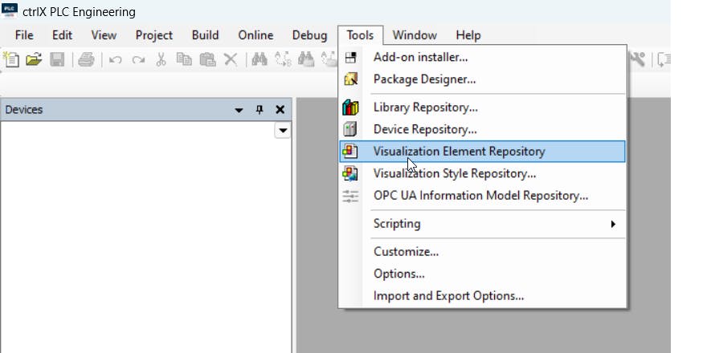Select Library Repository... menu entry
Screen dimensions: 707x353
(x=483, y=108)
